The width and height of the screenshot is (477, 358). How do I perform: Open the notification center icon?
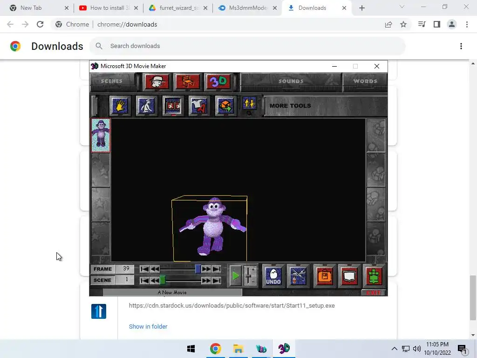pos(462,349)
